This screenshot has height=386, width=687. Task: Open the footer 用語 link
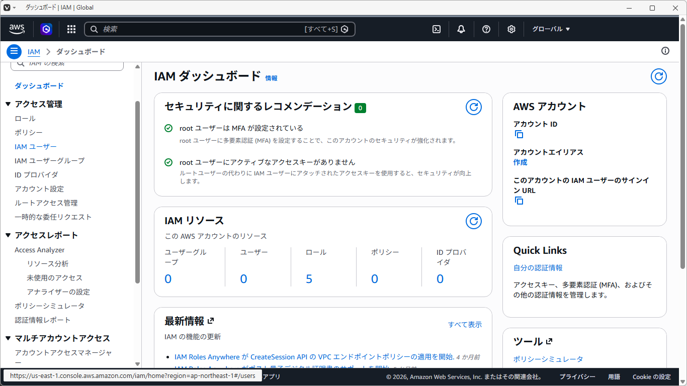point(614,376)
